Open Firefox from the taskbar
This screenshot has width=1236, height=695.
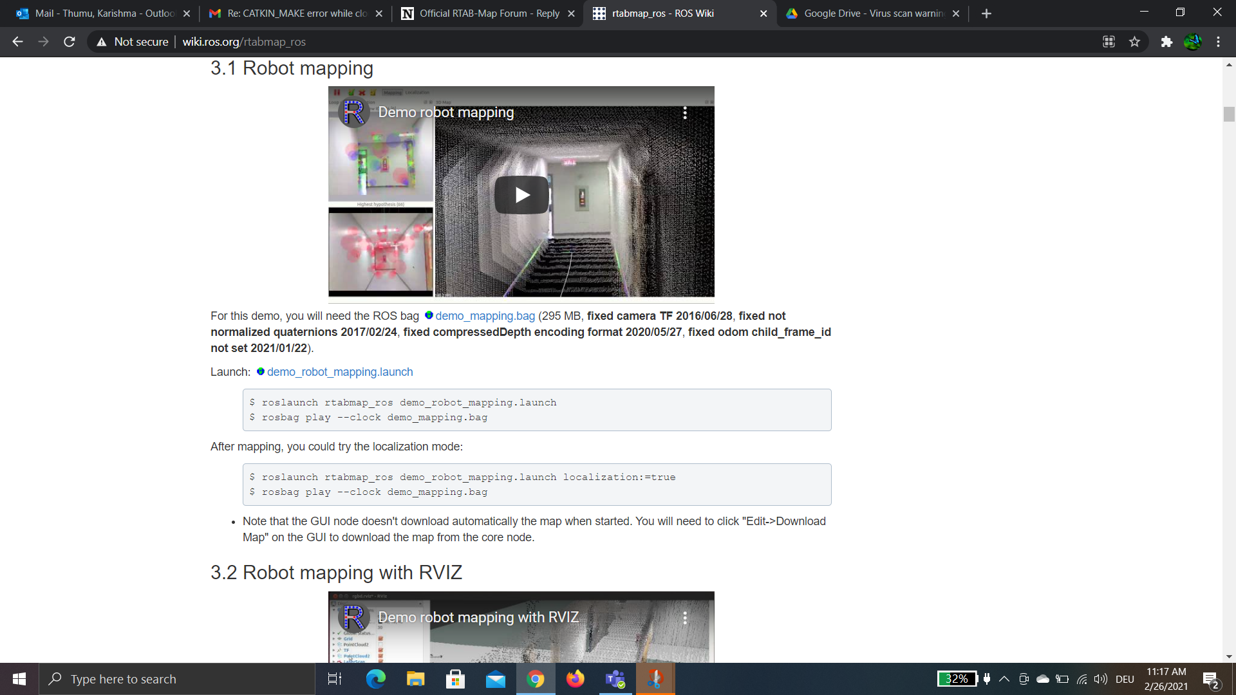[575, 679]
